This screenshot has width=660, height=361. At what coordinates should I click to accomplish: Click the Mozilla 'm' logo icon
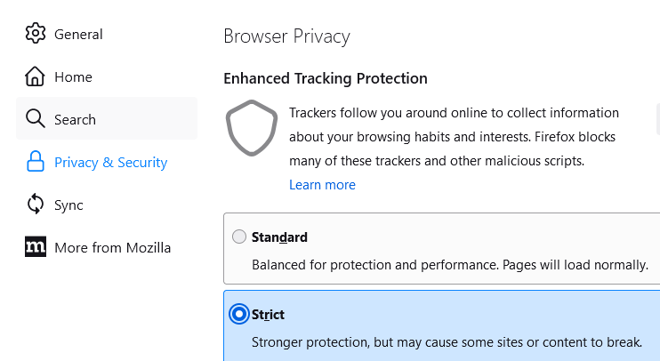[36, 247]
